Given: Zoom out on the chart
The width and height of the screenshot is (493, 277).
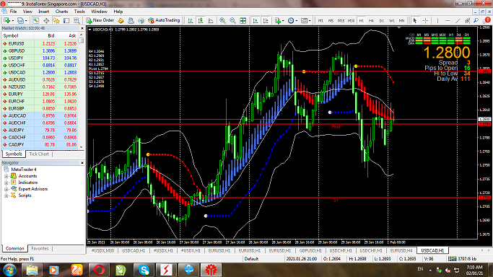Looking at the screenshot, I should click(232, 20).
